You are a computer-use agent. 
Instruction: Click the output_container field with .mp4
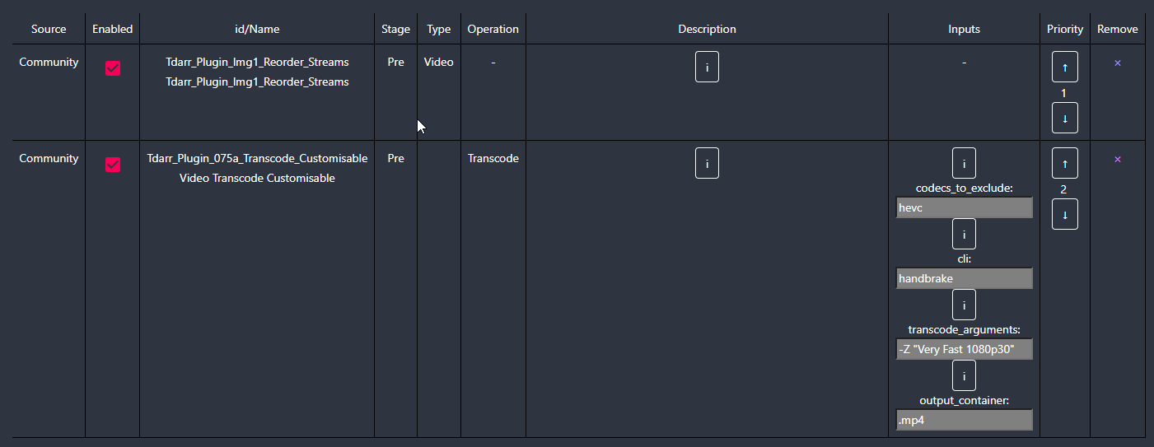click(x=964, y=420)
